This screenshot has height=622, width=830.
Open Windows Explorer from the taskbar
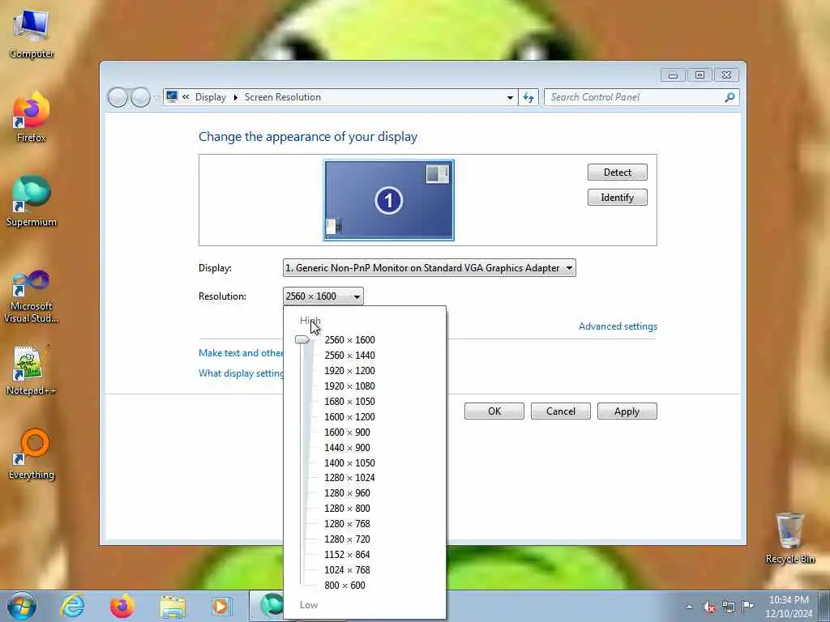click(x=173, y=607)
